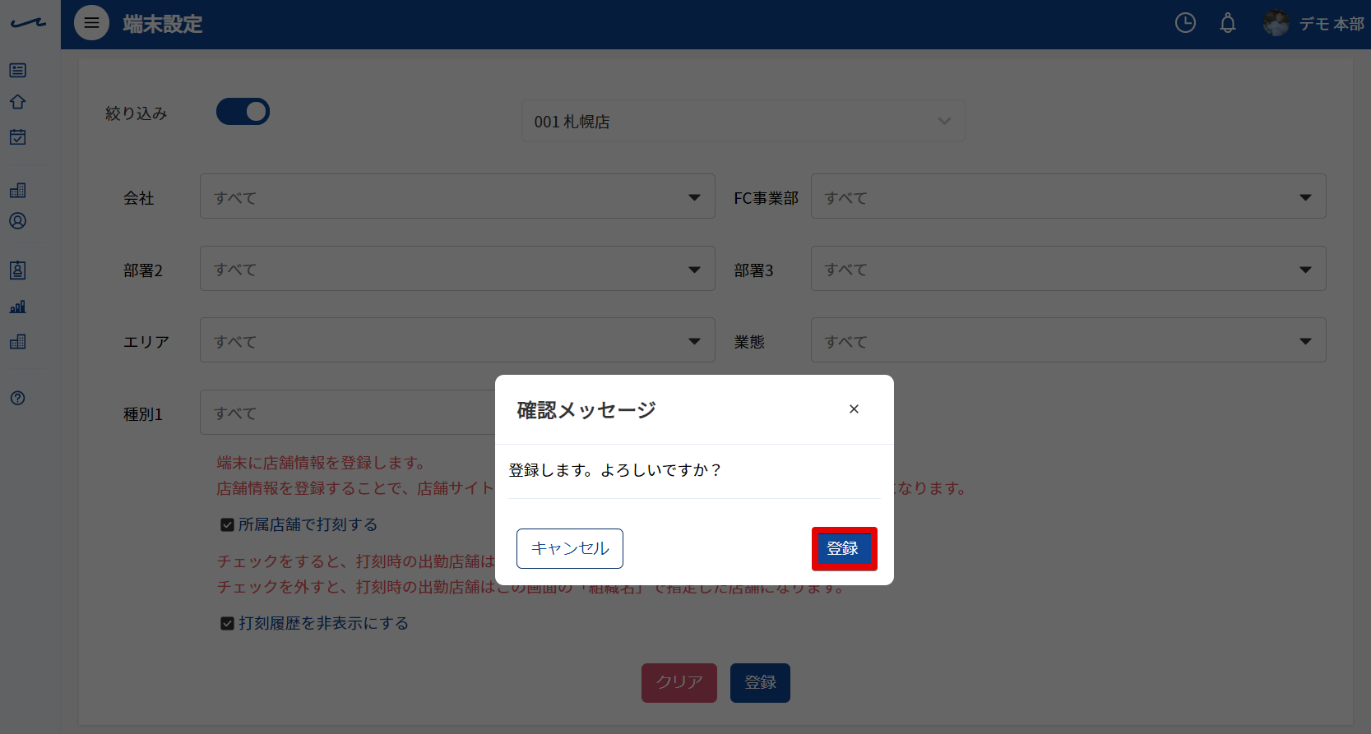This screenshot has width=1371, height=734.
Task: Click the wave logo at top-left
Action: (29, 23)
